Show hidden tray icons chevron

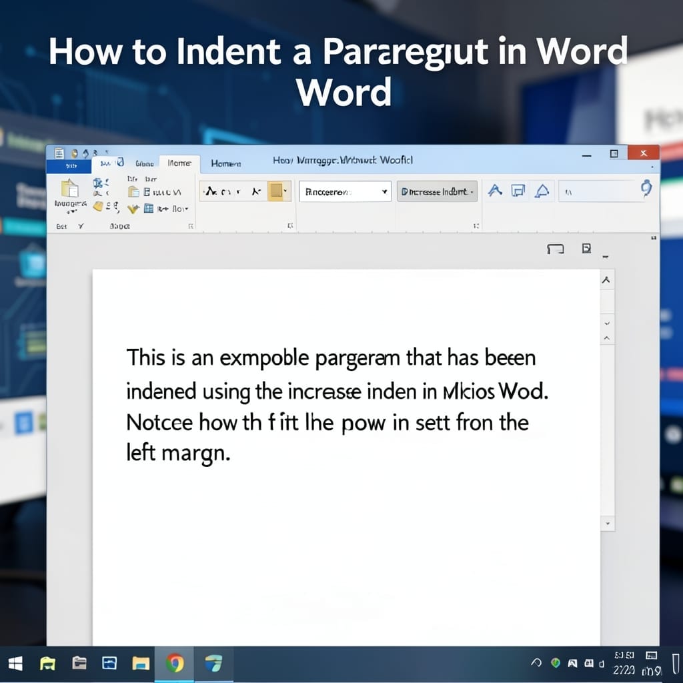[536, 662]
